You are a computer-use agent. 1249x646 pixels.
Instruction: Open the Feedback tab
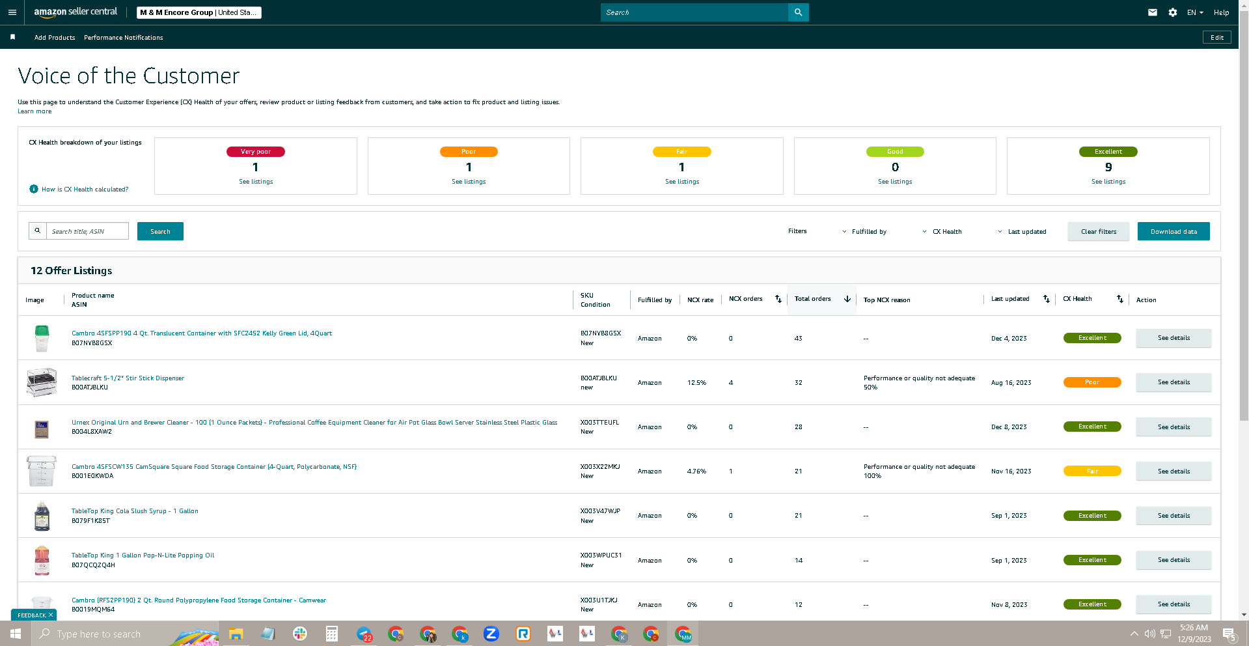click(31, 615)
